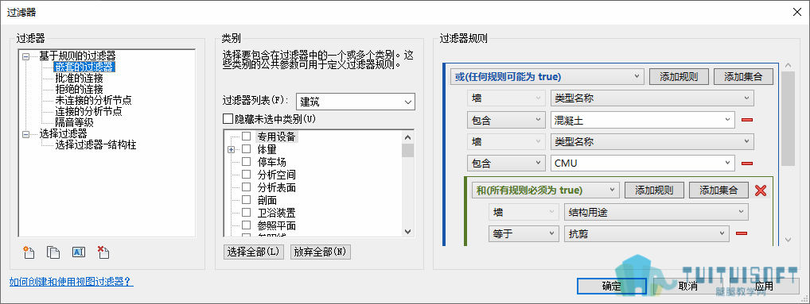Delete the nested AND set with red X
Viewport: 810px width, 304px height.
click(x=761, y=190)
